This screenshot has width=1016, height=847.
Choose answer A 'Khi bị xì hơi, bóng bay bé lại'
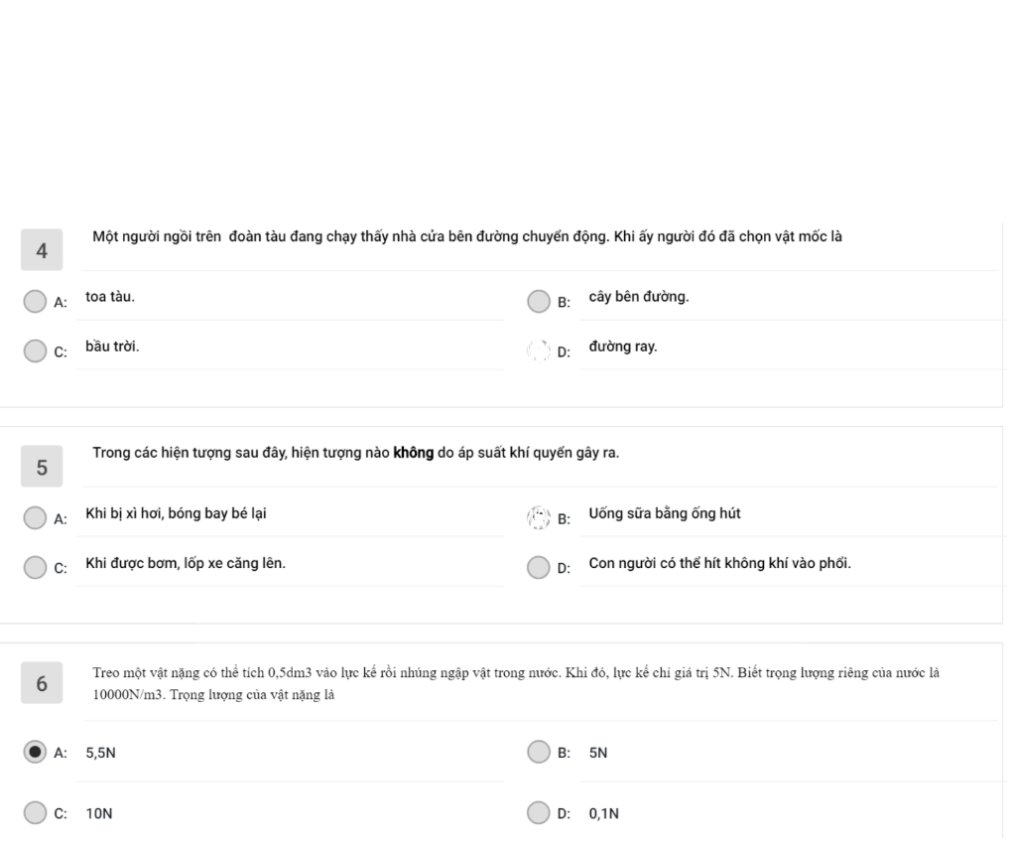coord(35,518)
